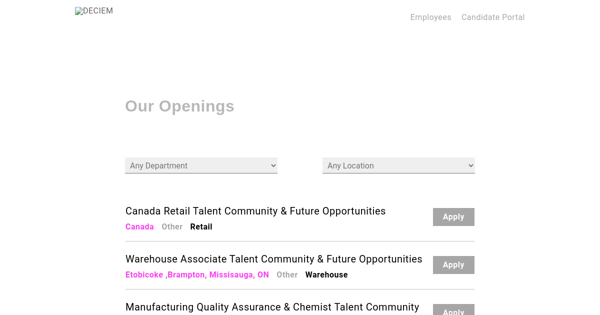Click the Our Openings heading
This screenshot has height=315, width=600.
pos(179,106)
